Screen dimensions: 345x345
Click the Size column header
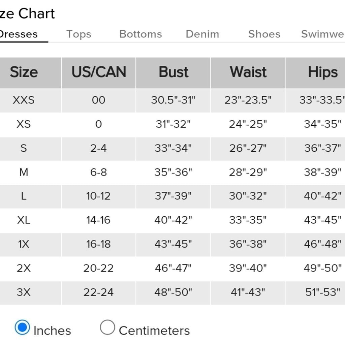24,72
